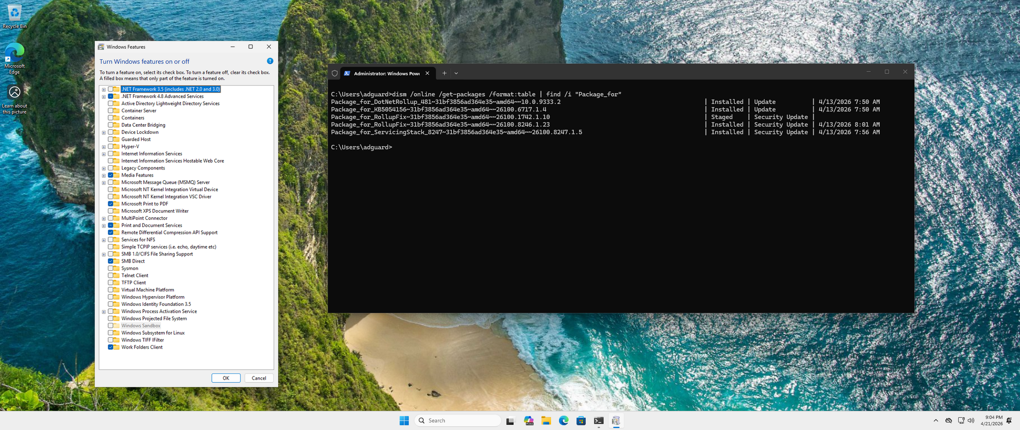Open File Explorer from the taskbar
The width and height of the screenshot is (1020, 430).
point(546,421)
